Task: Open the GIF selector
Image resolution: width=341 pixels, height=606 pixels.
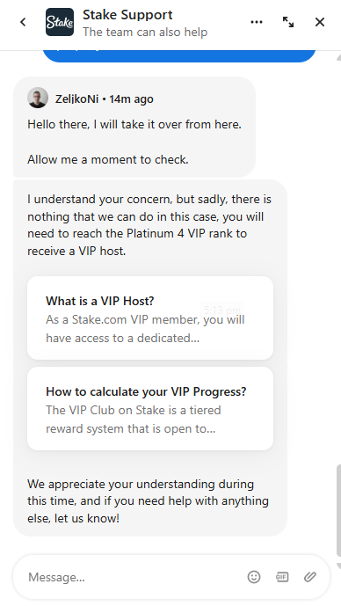Action: pos(282,577)
